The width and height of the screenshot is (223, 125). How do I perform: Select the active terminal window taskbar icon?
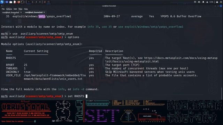coord(49,2)
